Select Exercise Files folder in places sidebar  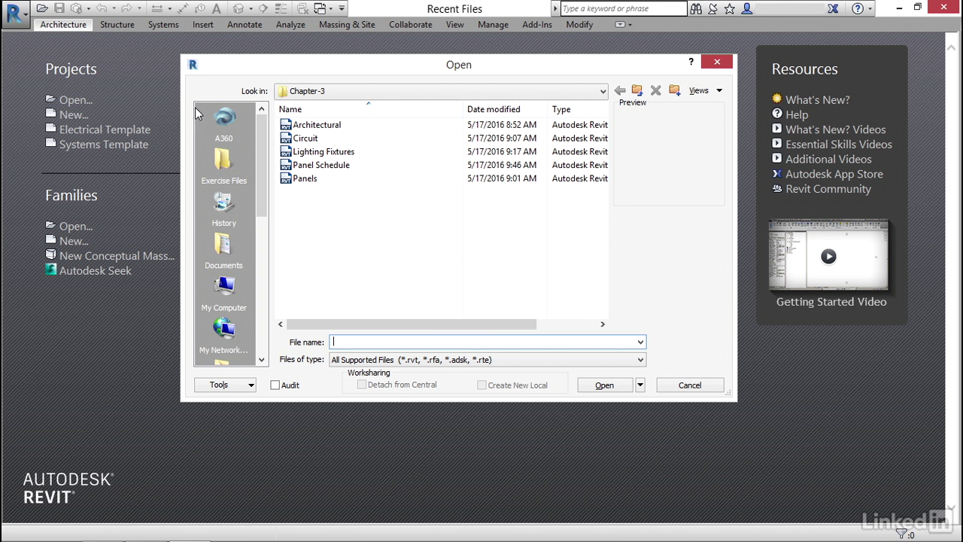pos(224,167)
